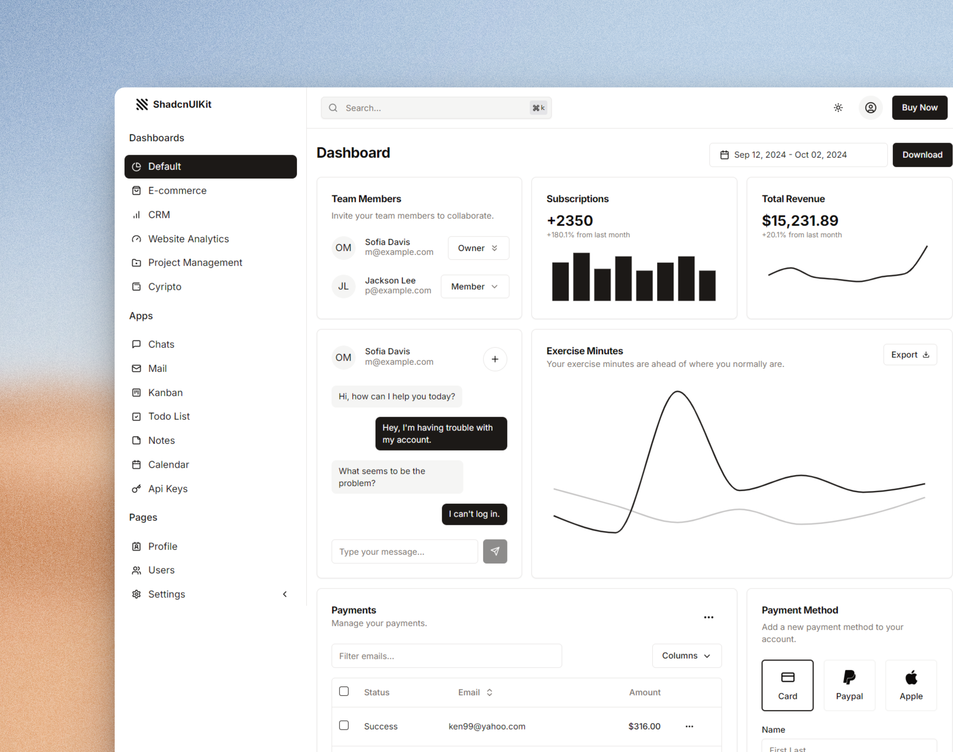
Task: Open the Api Keys page link
Action: [x=210, y=489]
